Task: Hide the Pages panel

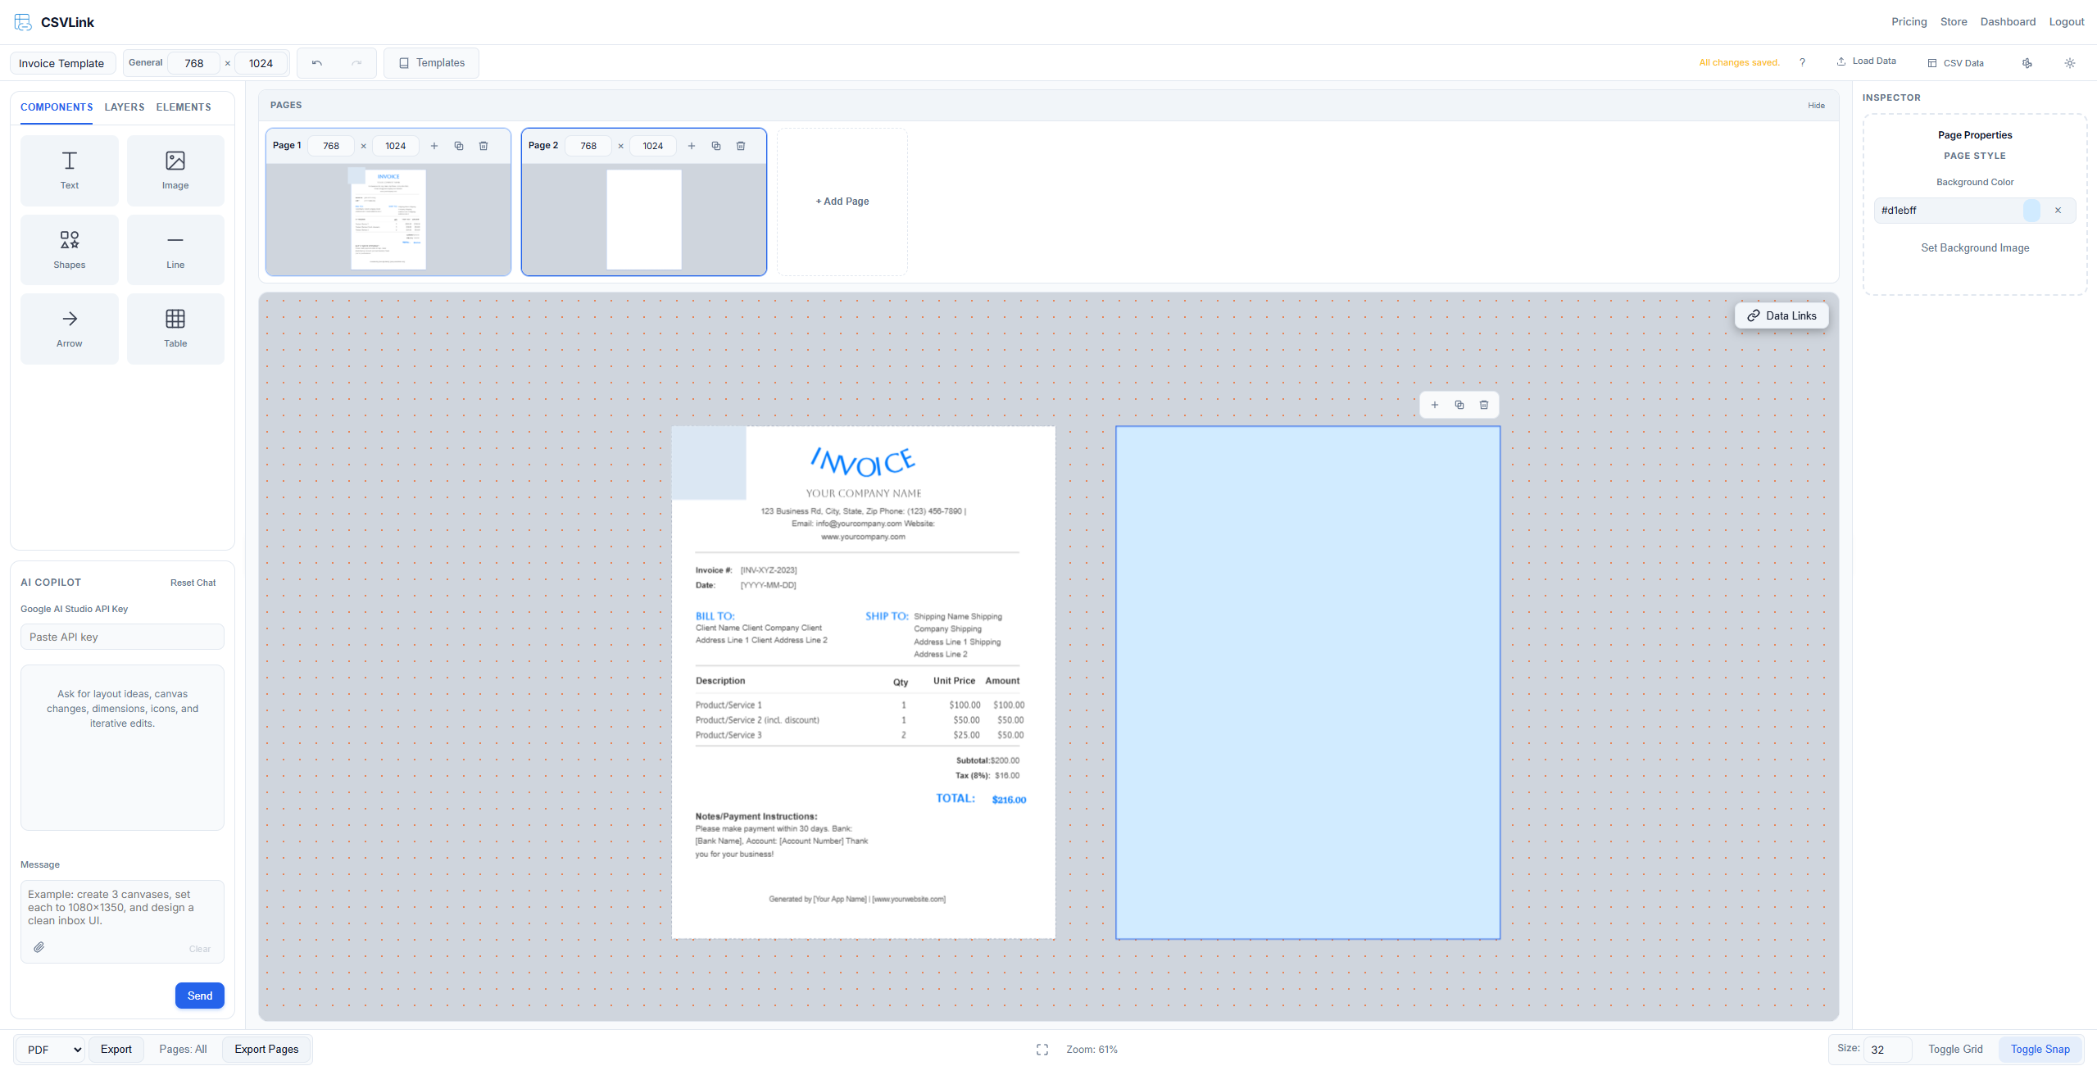Action: click(x=1816, y=105)
